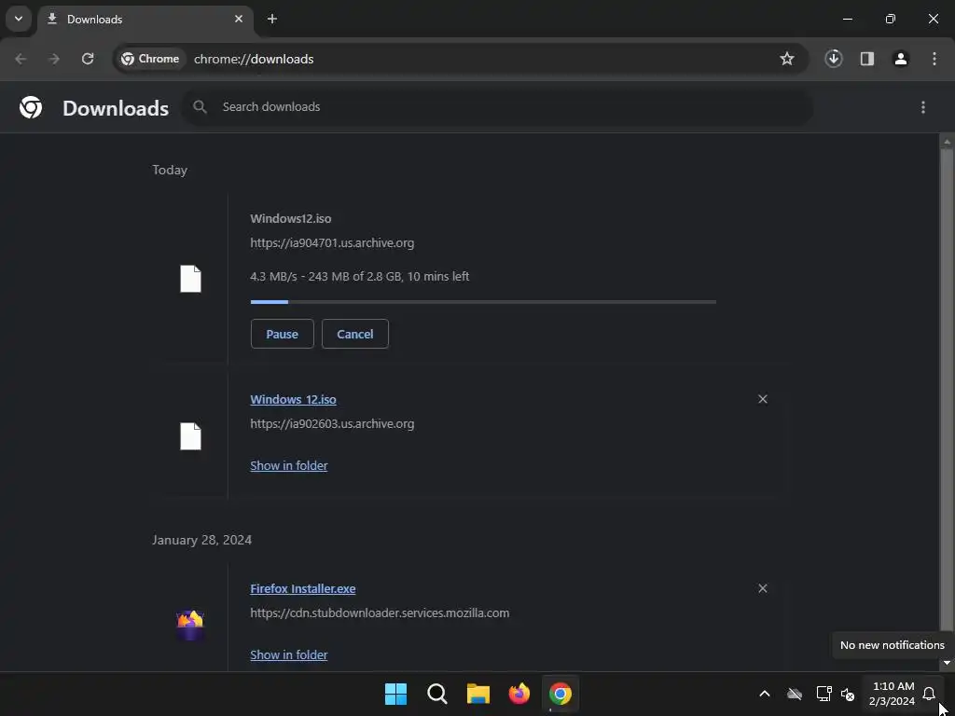The height and width of the screenshot is (716, 955).
Task: Click the ia902603.us.archive.org source URL
Action: tap(332, 424)
